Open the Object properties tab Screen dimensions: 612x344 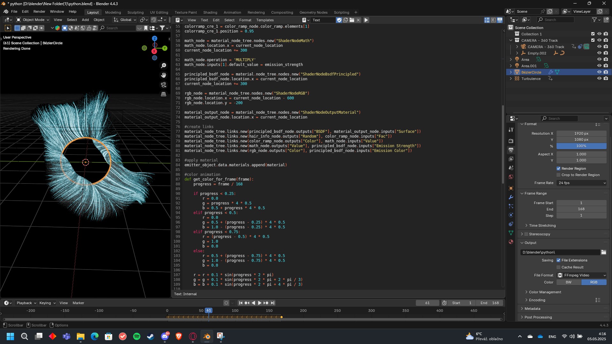(x=511, y=188)
